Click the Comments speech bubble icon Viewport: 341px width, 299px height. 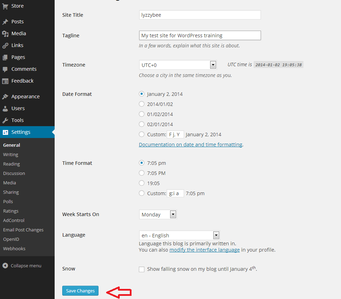[5, 69]
